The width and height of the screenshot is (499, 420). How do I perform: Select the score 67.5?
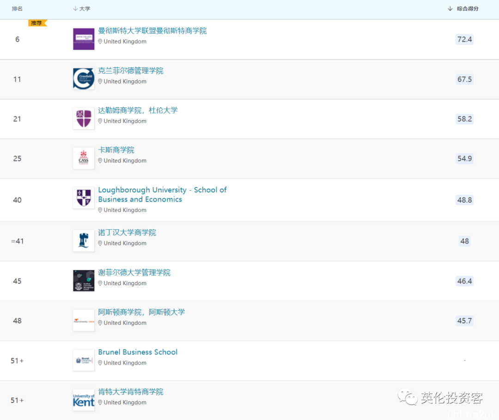click(465, 79)
